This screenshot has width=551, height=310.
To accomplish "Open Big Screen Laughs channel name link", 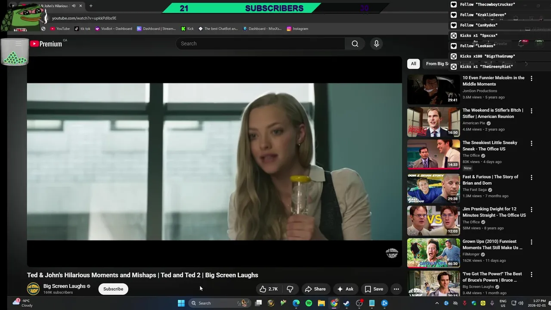I will click(65, 286).
